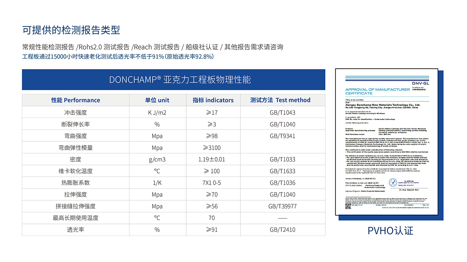Click the GB/T39977 test method cell
The height and width of the screenshot is (262, 467).
(x=282, y=206)
